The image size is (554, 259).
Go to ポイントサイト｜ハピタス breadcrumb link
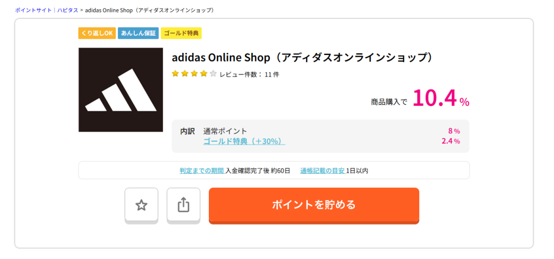[47, 10]
